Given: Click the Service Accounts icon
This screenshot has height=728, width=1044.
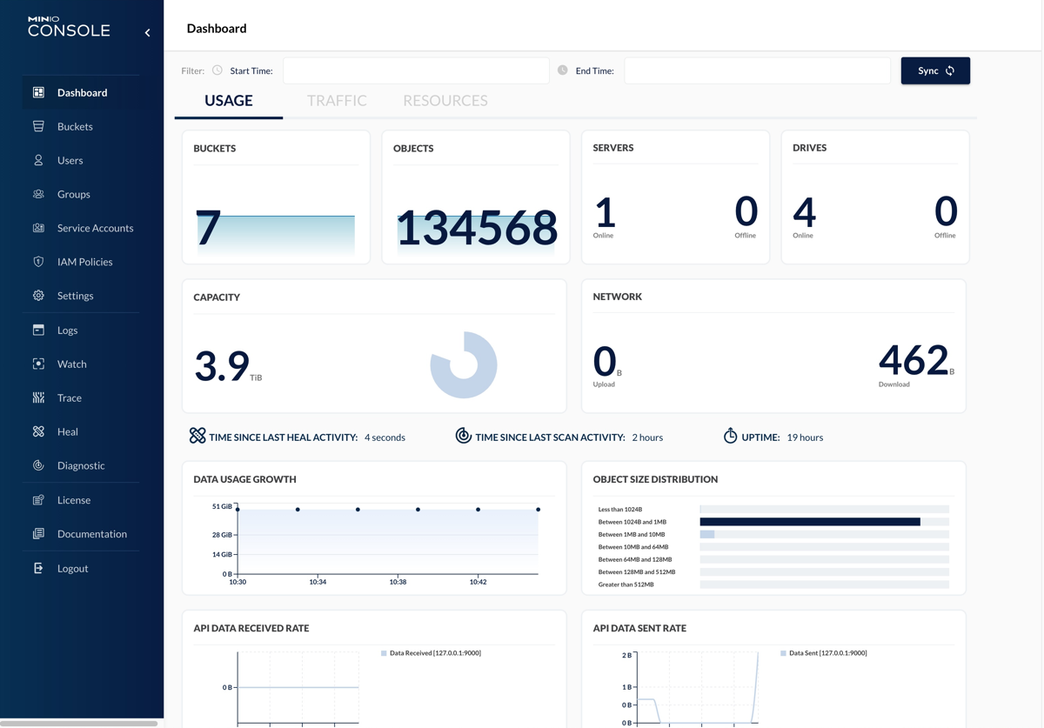Looking at the screenshot, I should (38, 228).
